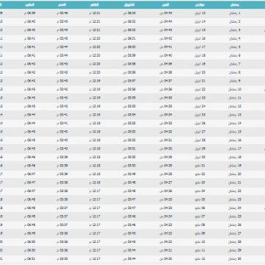The width and height of the screenshot is (265, 265).
Task: Click the 22 April date cell
Action: 200,89
